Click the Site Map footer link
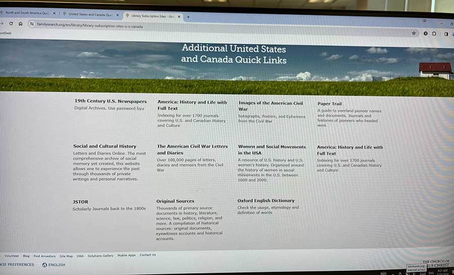Screen dimensions: 454x275 [66, 256]
